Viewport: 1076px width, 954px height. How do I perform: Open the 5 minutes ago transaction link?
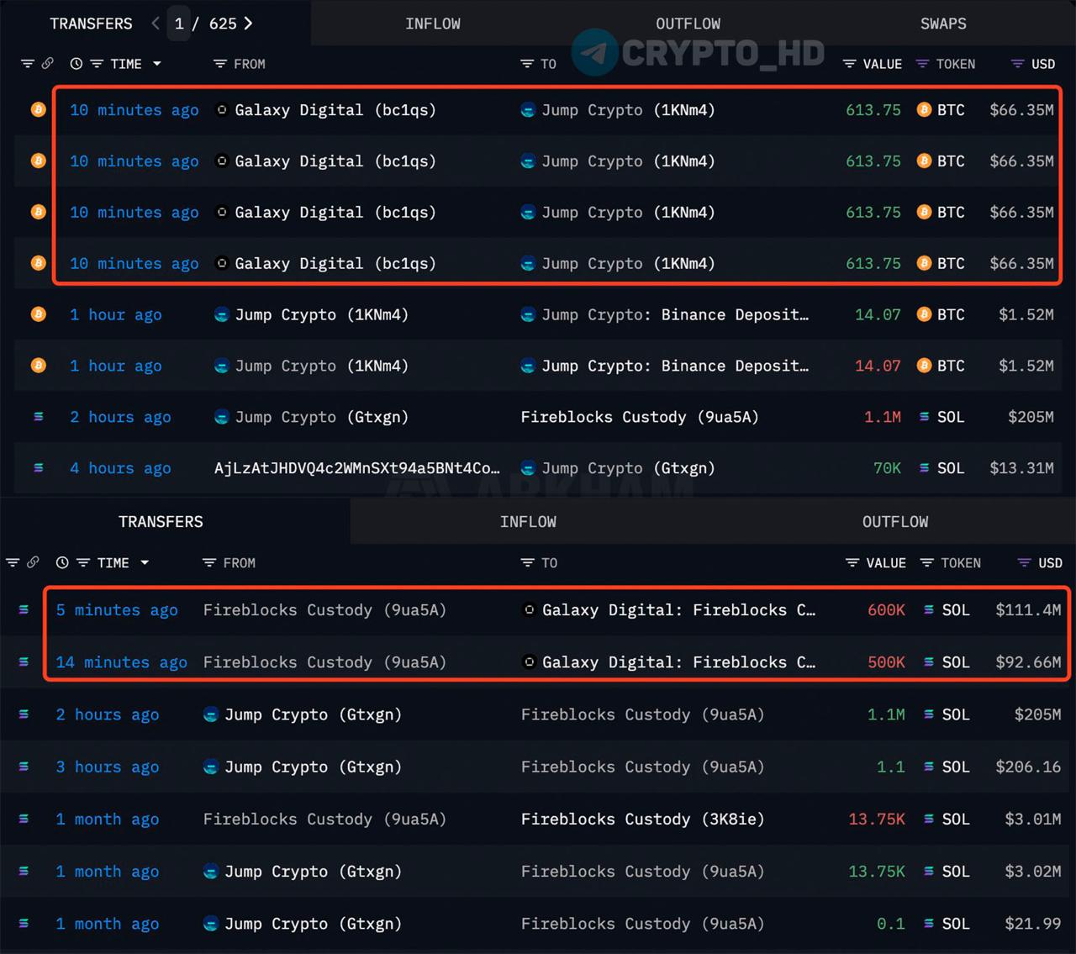[x=117, y=610]
